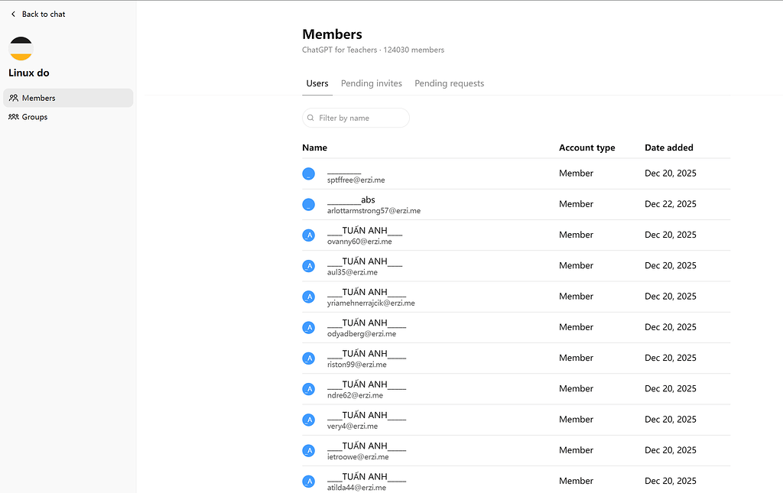Image resolution: width=783 pixels, height=493 pixels.
Task: Click the Name column header
Action: point(314,148)
